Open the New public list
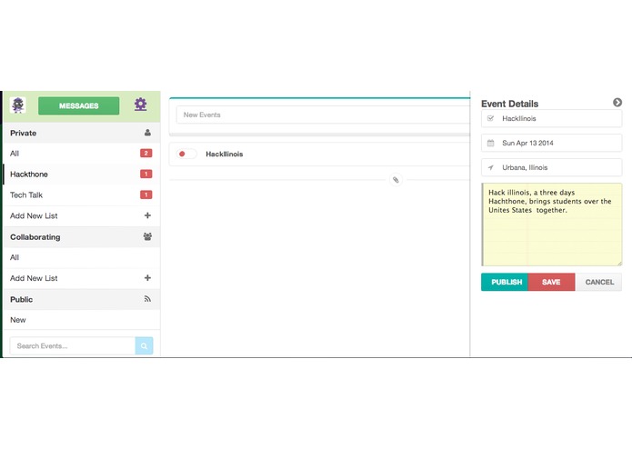This screenshot has height=449, width=632. pos(82,320)
